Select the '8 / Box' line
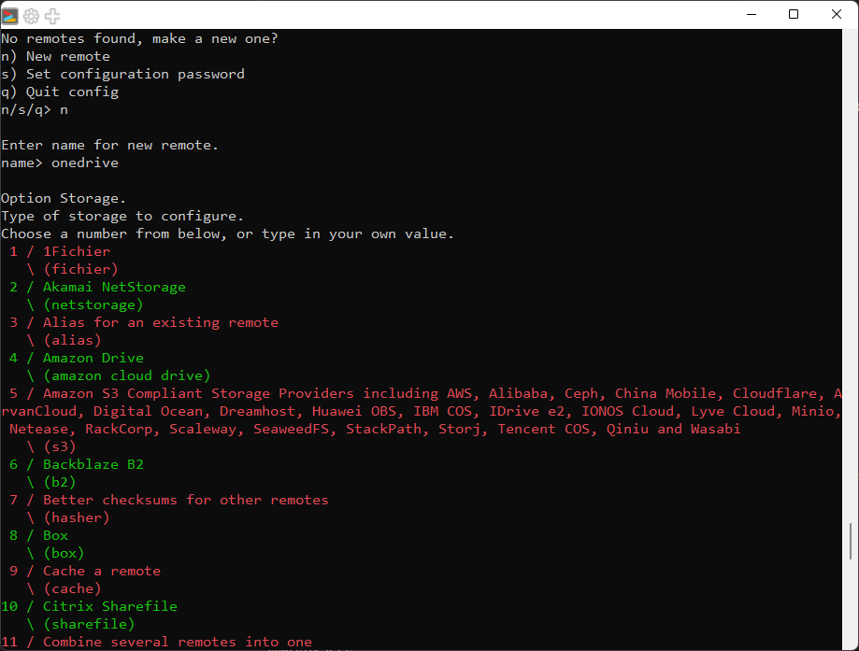 pyautogui.click(x=38, y=535)
